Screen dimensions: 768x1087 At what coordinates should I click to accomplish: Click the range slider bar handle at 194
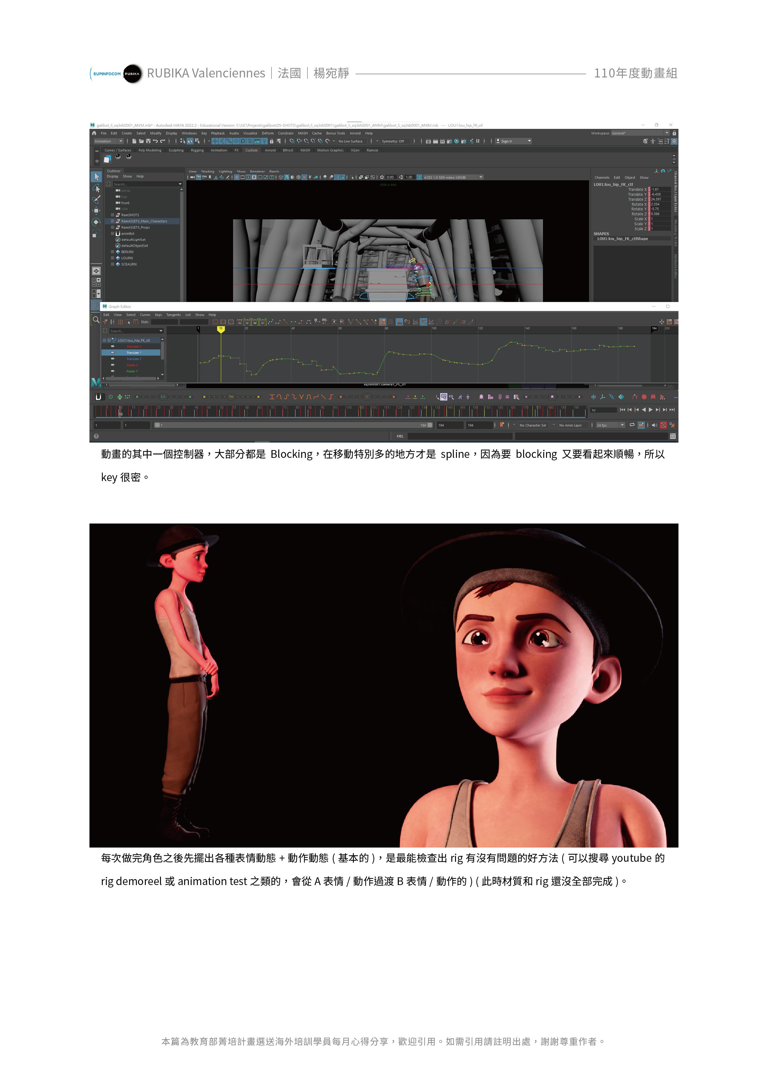pyautogui.click(x=430, y=425)
